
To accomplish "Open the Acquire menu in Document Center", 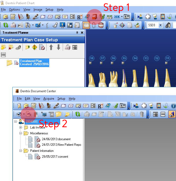I will [49, 99].
